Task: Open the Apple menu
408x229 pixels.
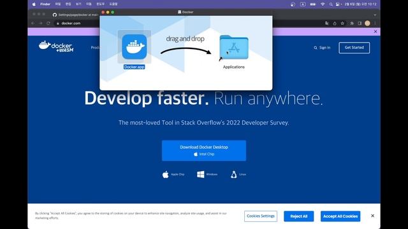Action: click(34, 4)
